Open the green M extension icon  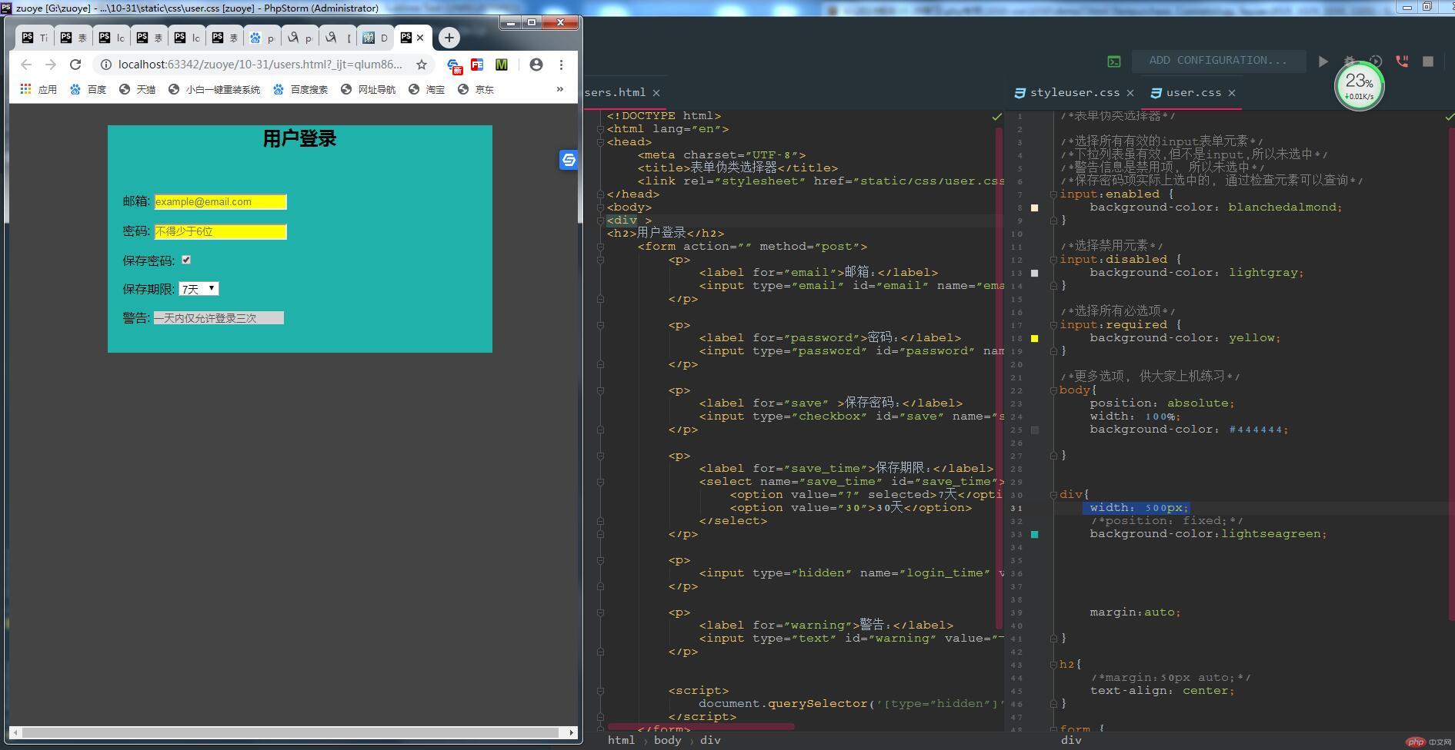[x=502, y=65]
